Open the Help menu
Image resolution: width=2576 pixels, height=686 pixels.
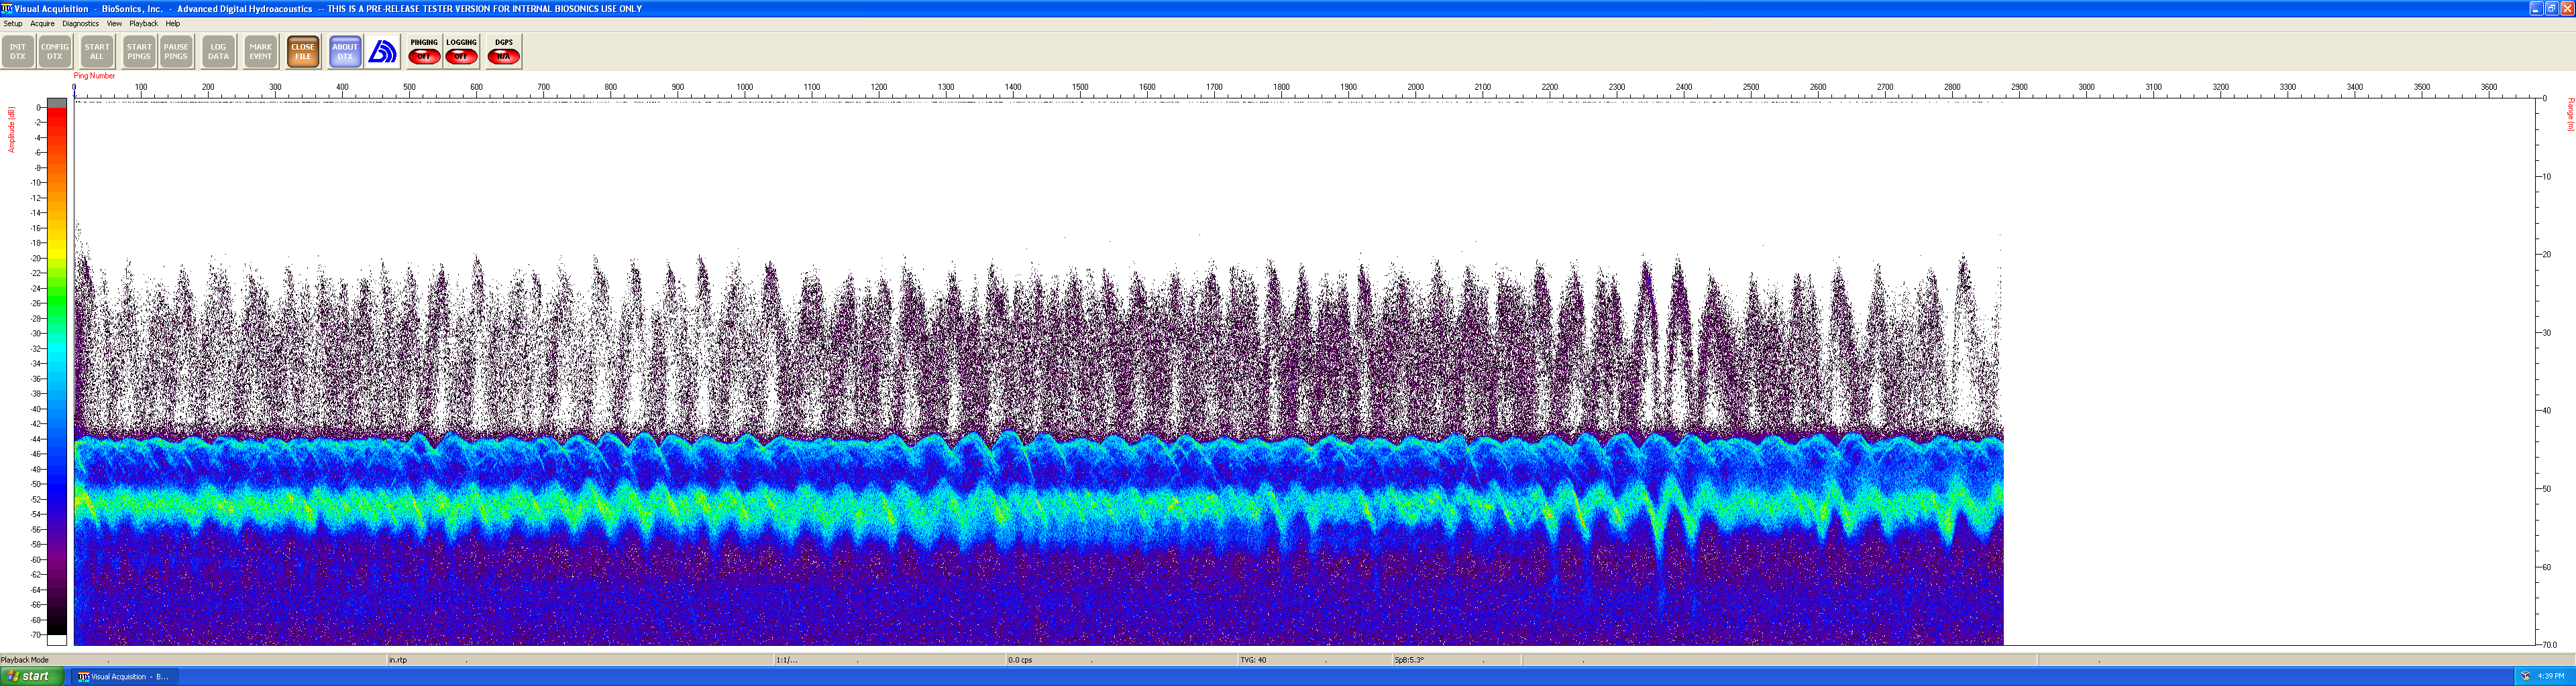click(173, 23)
